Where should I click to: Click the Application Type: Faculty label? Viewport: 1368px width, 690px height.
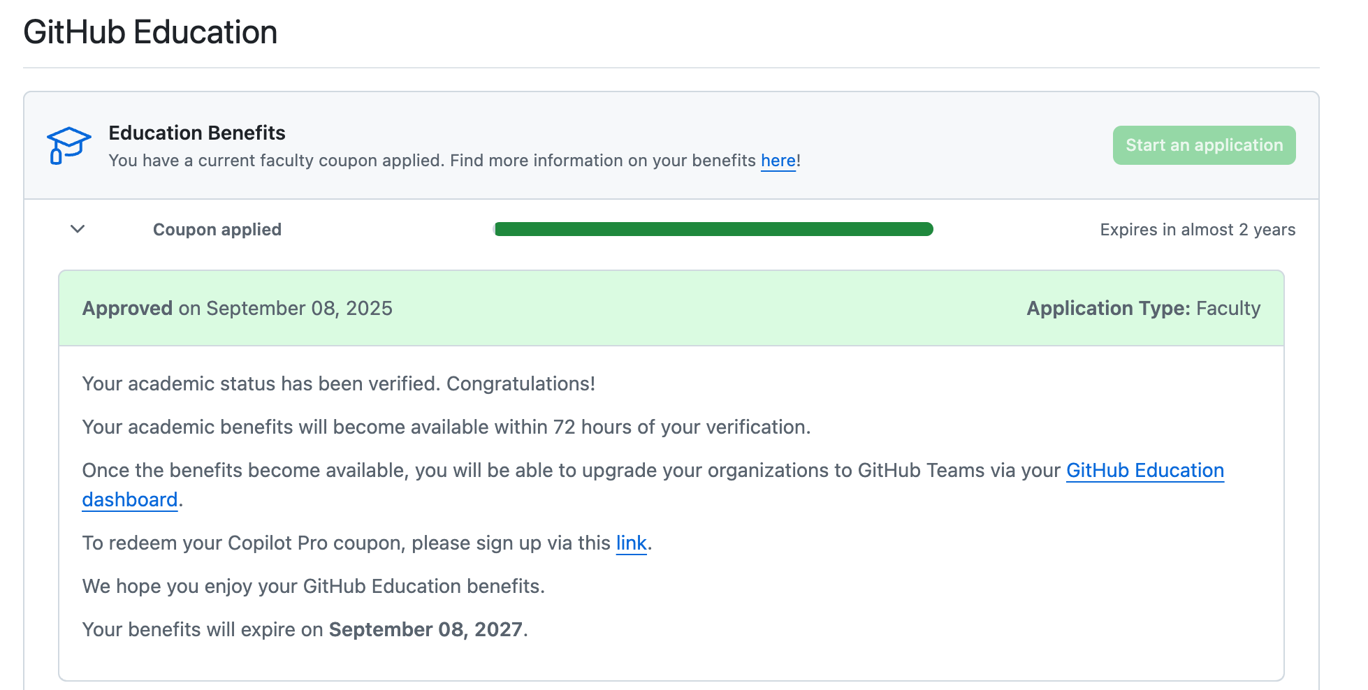point(1143,309)
